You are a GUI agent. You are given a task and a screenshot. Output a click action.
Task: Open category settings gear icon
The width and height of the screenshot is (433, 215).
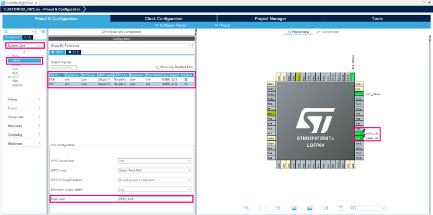click(43, 31)
